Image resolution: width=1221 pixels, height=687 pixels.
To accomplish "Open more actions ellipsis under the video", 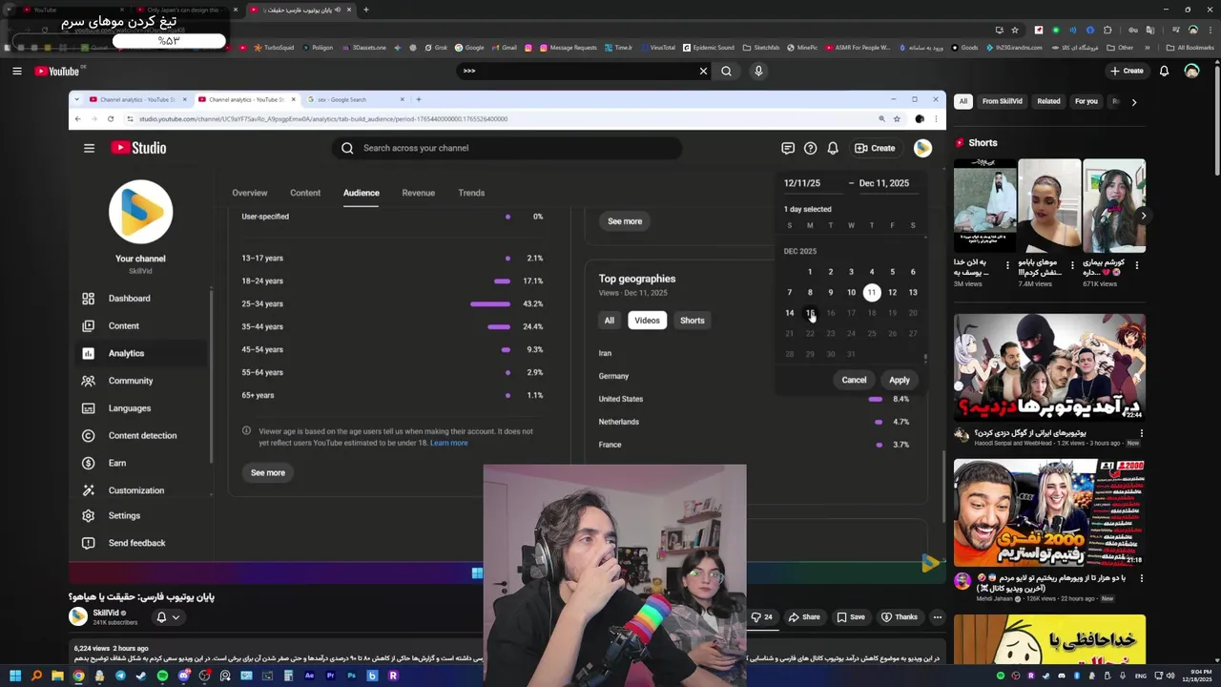I will click(x=938, y=616).
